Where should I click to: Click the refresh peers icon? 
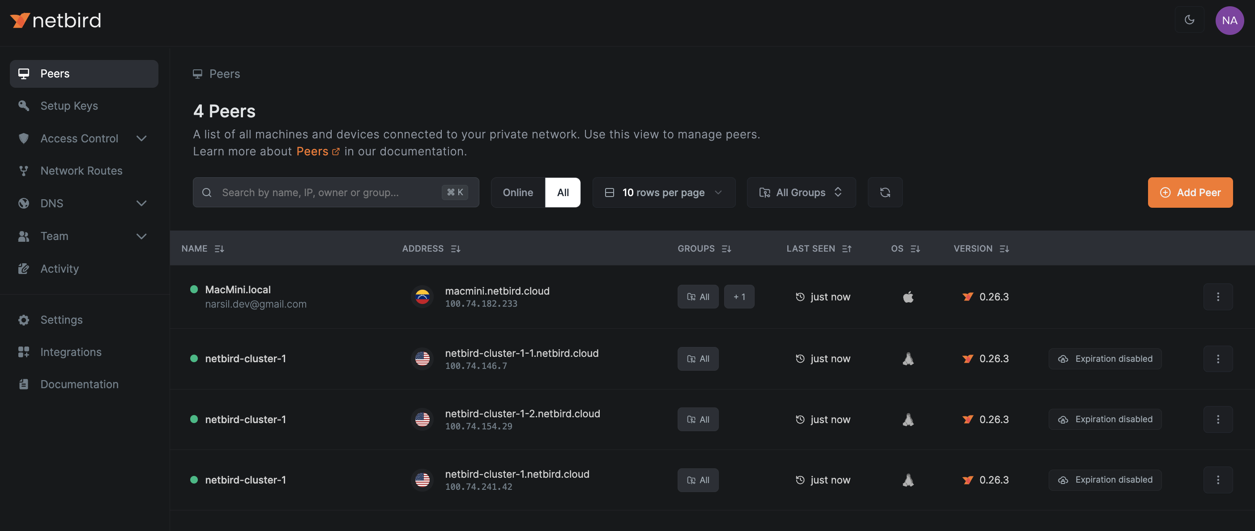click(885, 193)
